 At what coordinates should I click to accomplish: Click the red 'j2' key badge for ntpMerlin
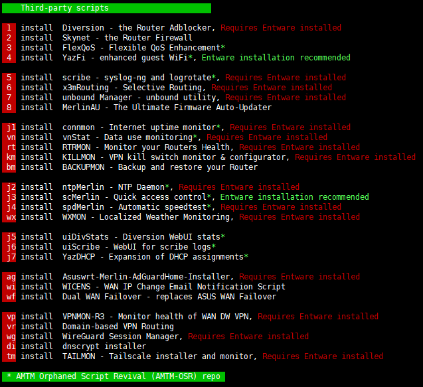(x=11, y=187)
